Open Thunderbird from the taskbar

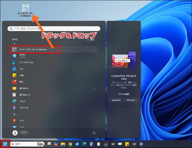point(77,144)
